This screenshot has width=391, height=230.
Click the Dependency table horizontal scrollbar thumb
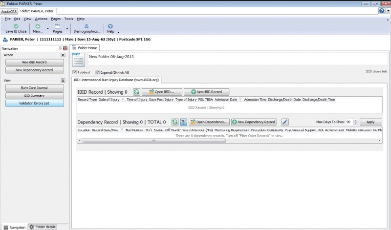[154, 141]
